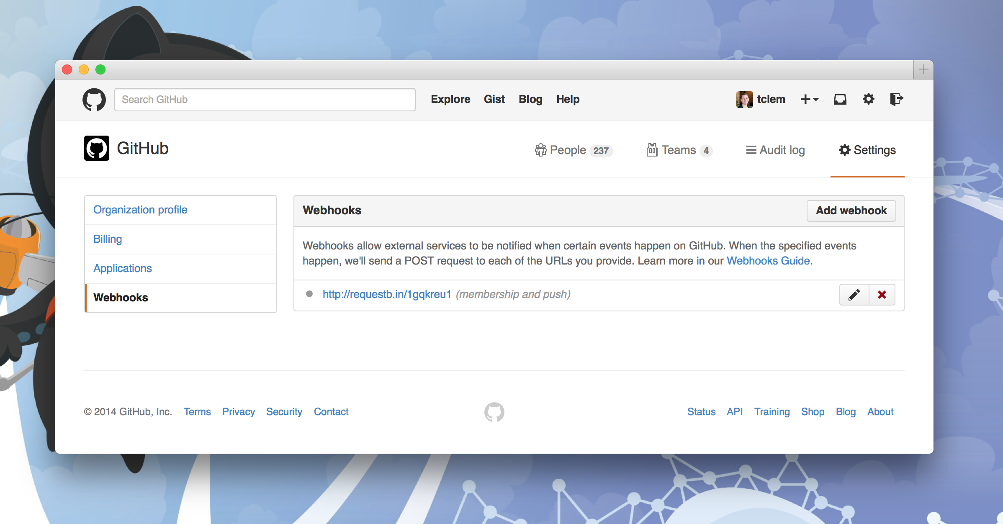
Task: Click the GitHub organization name heading
Action: [x=143, y=148]
